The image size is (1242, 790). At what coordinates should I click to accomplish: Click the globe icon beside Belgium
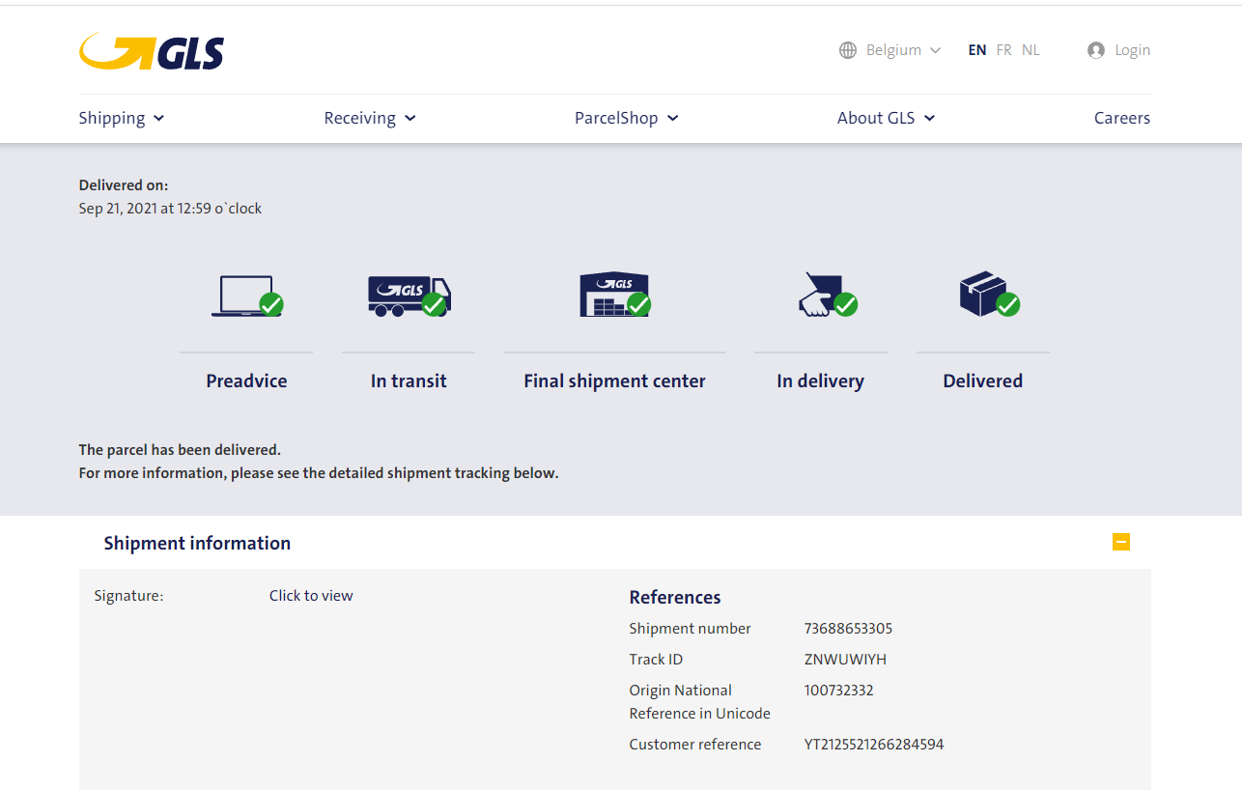click(848, 50)
